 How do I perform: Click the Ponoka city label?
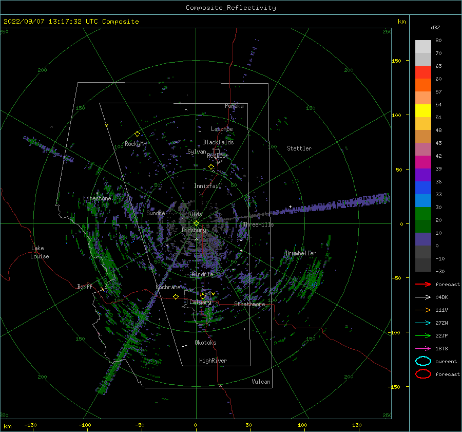click(234, 106)
